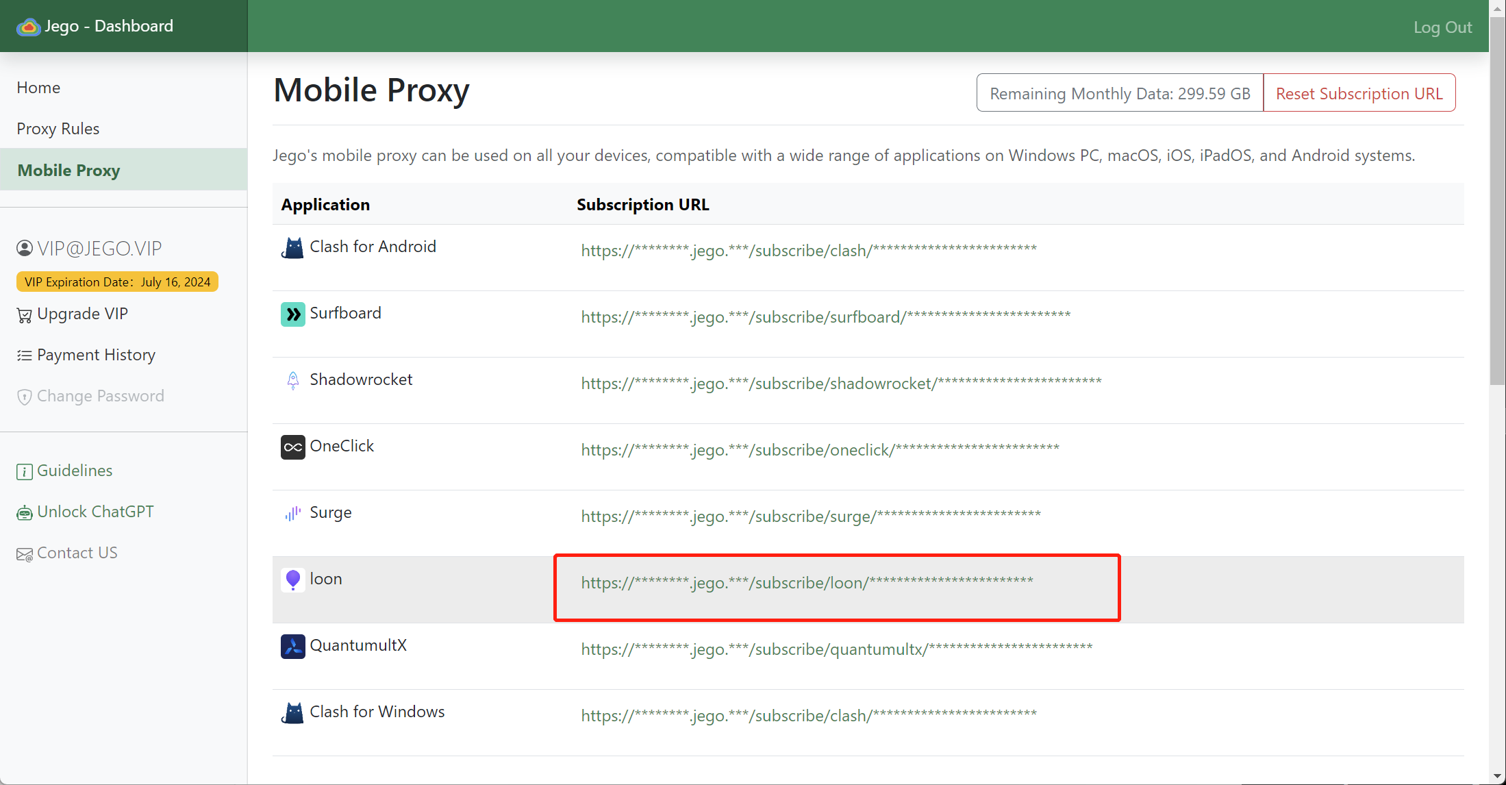Click the user avatar icon beside VIP@JEGO.VIP

(x=25, y=248)
